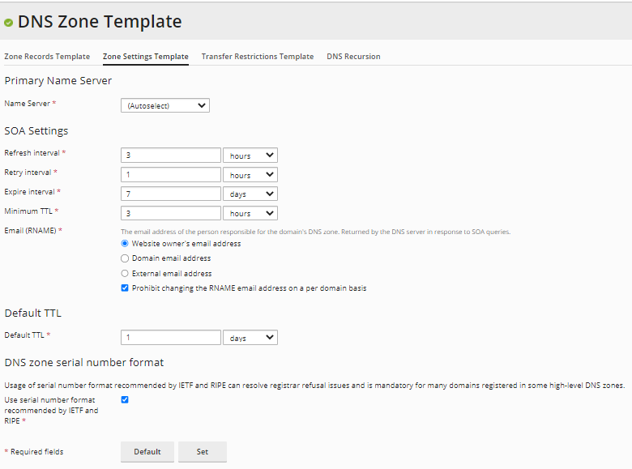Screen dimensions: 632x469
Task: Click the serial number format usage note
Action: click(314, 386)
